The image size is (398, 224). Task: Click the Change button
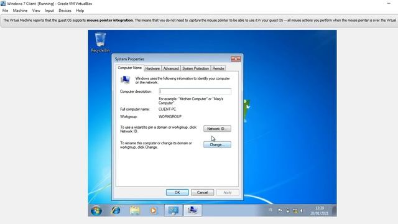click(x=217, y=145)
